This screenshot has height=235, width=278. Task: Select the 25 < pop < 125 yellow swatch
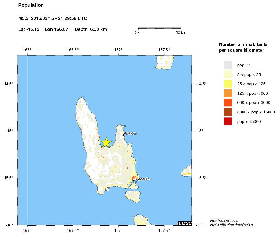click(228, 84)
